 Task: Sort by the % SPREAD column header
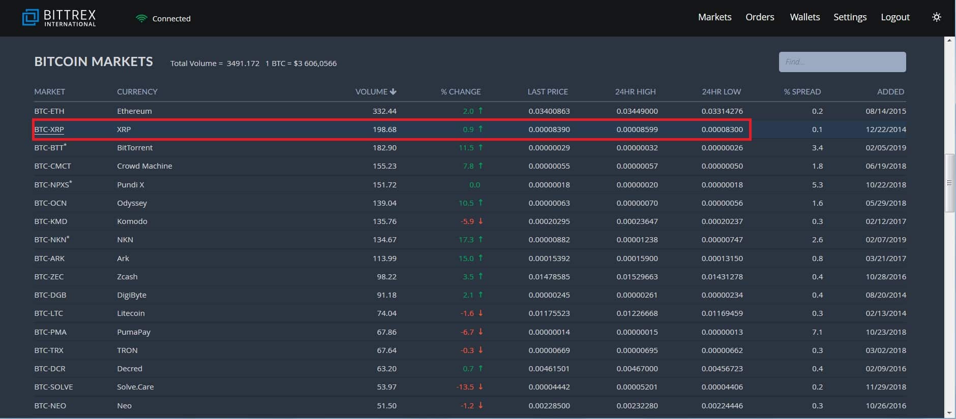[x=802, y=92]
